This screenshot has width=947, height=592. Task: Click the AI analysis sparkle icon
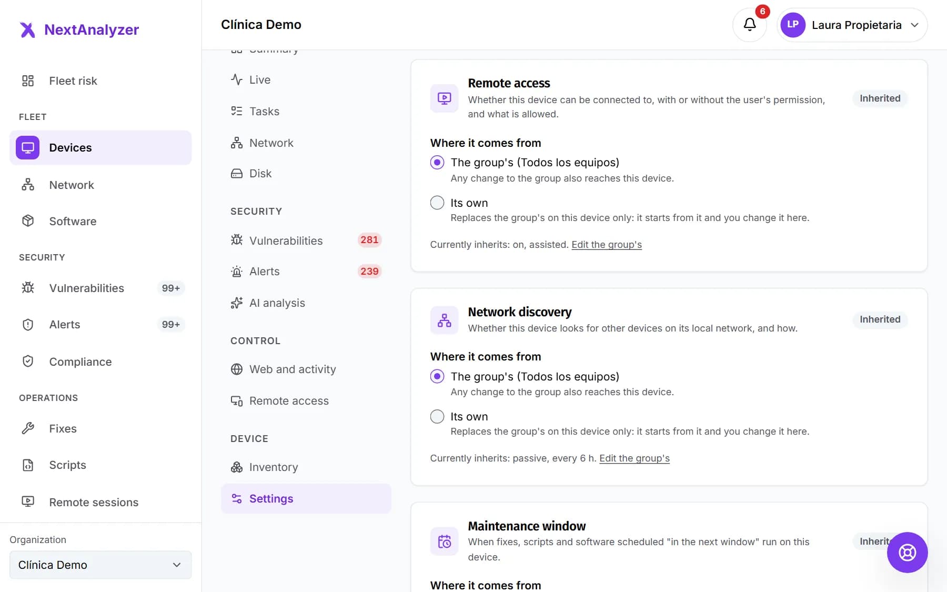(x=237, y=303)
